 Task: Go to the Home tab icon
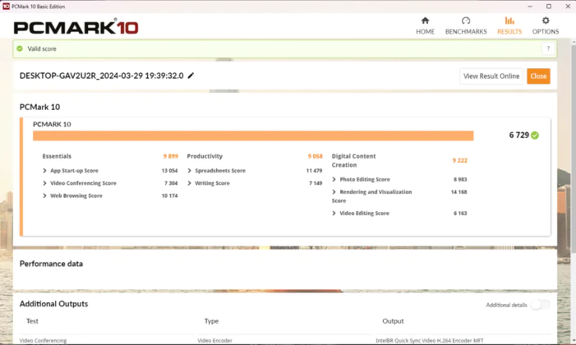[425, 21]
